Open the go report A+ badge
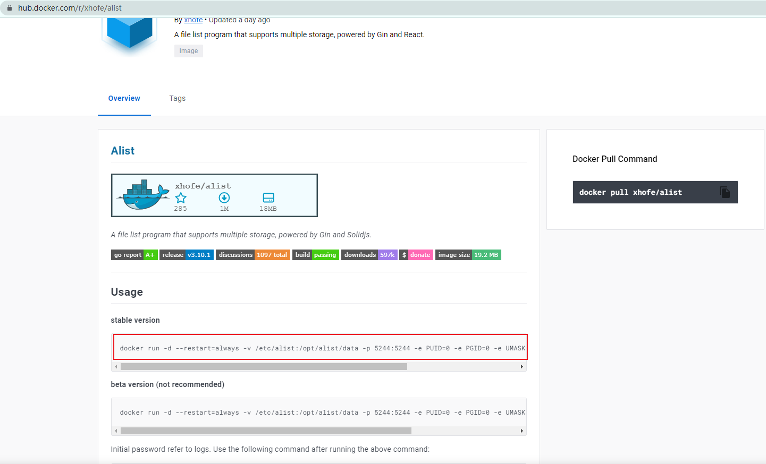Screen dimensions: 766x464 click(134, 255)
